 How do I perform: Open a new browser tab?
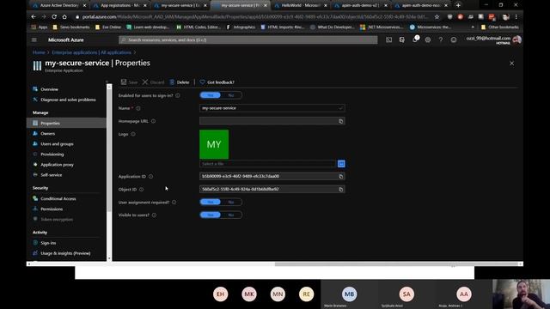(x=458, y=5)
